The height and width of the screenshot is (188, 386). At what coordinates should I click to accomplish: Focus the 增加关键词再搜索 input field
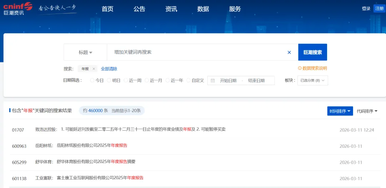[x=197, y=52]
